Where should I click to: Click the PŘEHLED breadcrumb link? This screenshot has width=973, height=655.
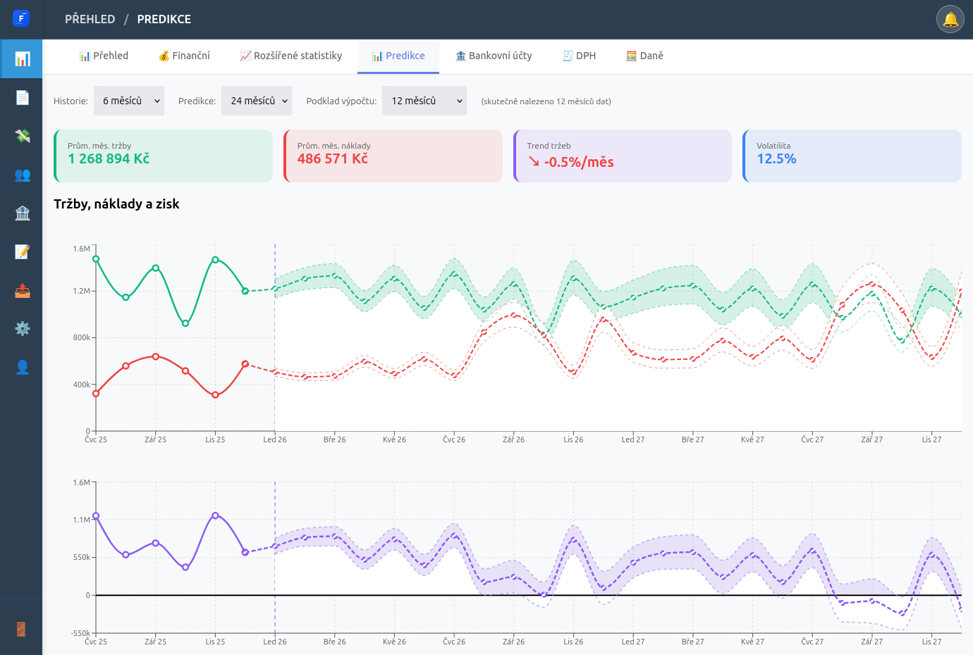(x=90, y=19)
